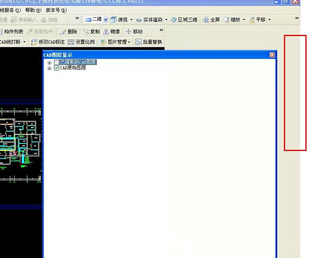Uncheck the CAD原始图层 checkbox
Screen dimensions: 324x258
[x=57, y=68]
